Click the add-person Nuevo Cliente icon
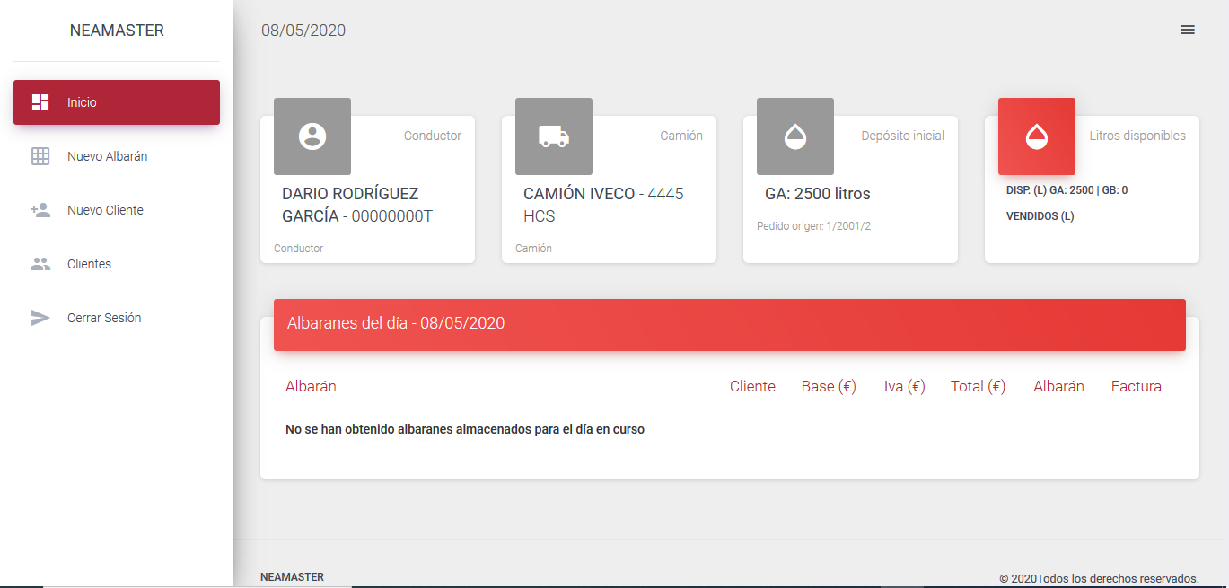This screenshot has width=1229, height=588. (x=40, y=210)
